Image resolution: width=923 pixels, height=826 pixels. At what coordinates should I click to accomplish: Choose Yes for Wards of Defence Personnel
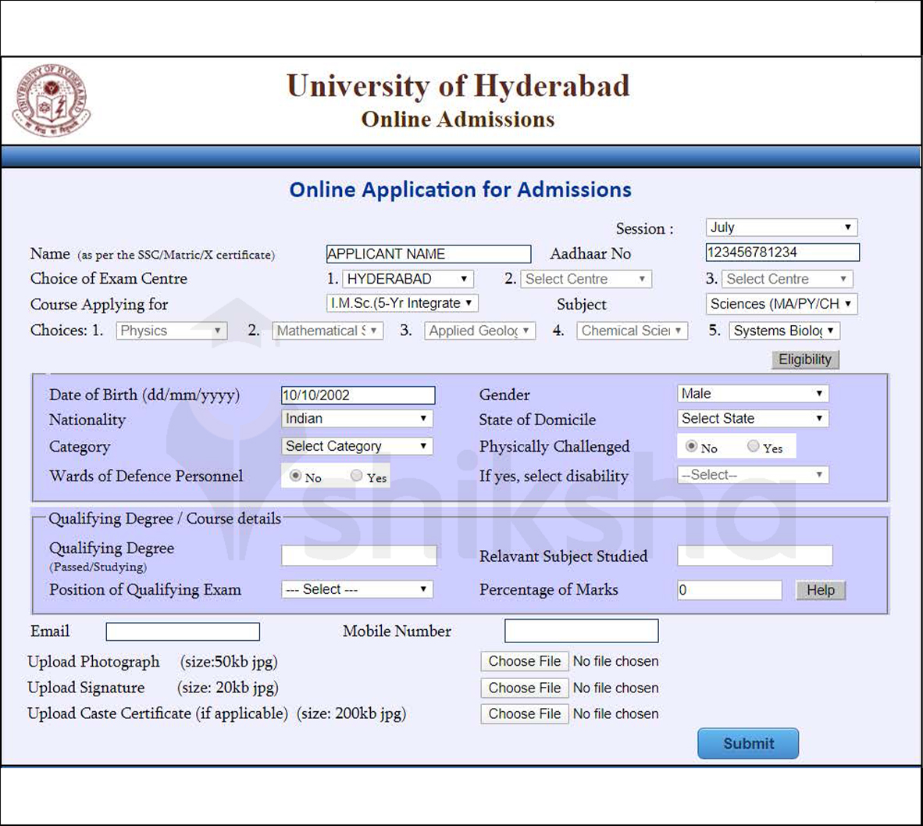356,476
